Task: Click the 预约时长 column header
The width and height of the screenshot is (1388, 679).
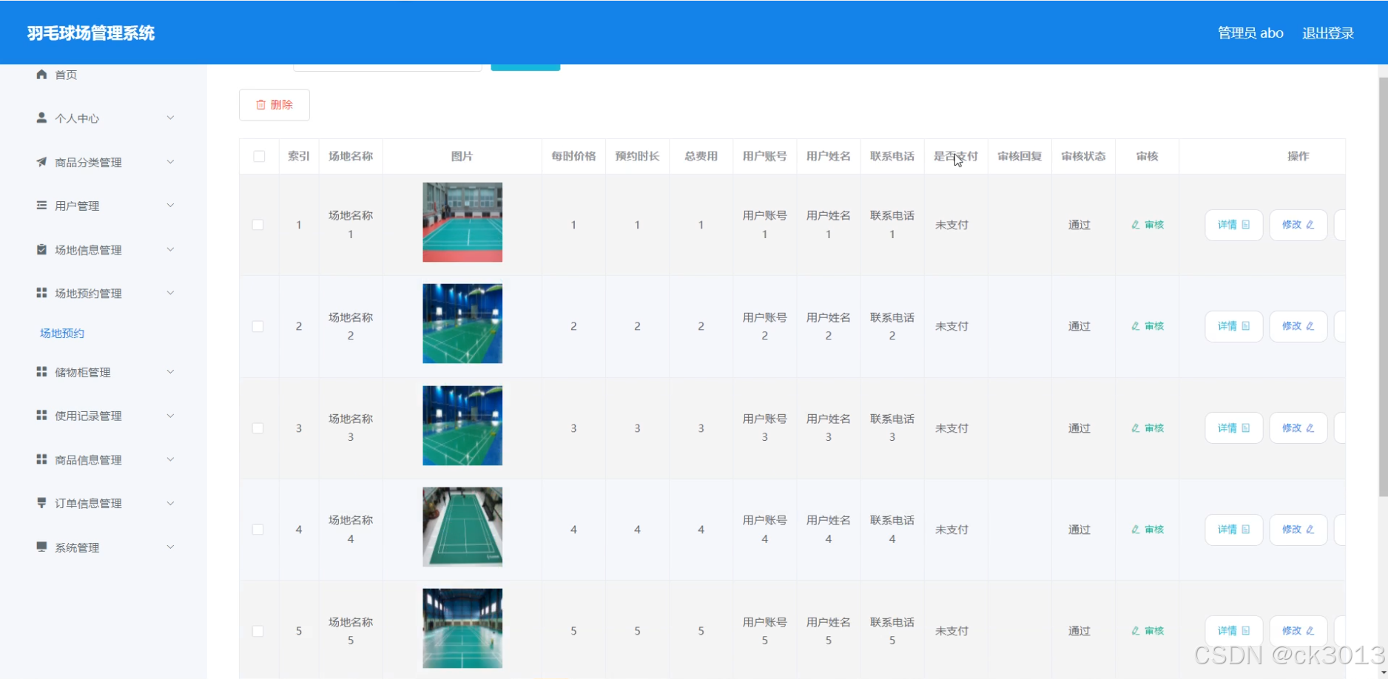Action: (x=637, y=156)
